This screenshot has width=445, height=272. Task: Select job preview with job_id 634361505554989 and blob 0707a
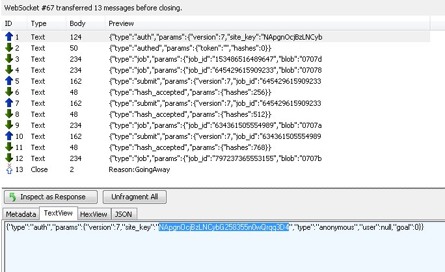pos(215,125)
